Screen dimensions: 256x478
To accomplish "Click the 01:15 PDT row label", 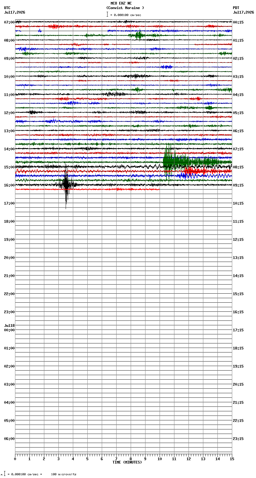I will 238,40.
